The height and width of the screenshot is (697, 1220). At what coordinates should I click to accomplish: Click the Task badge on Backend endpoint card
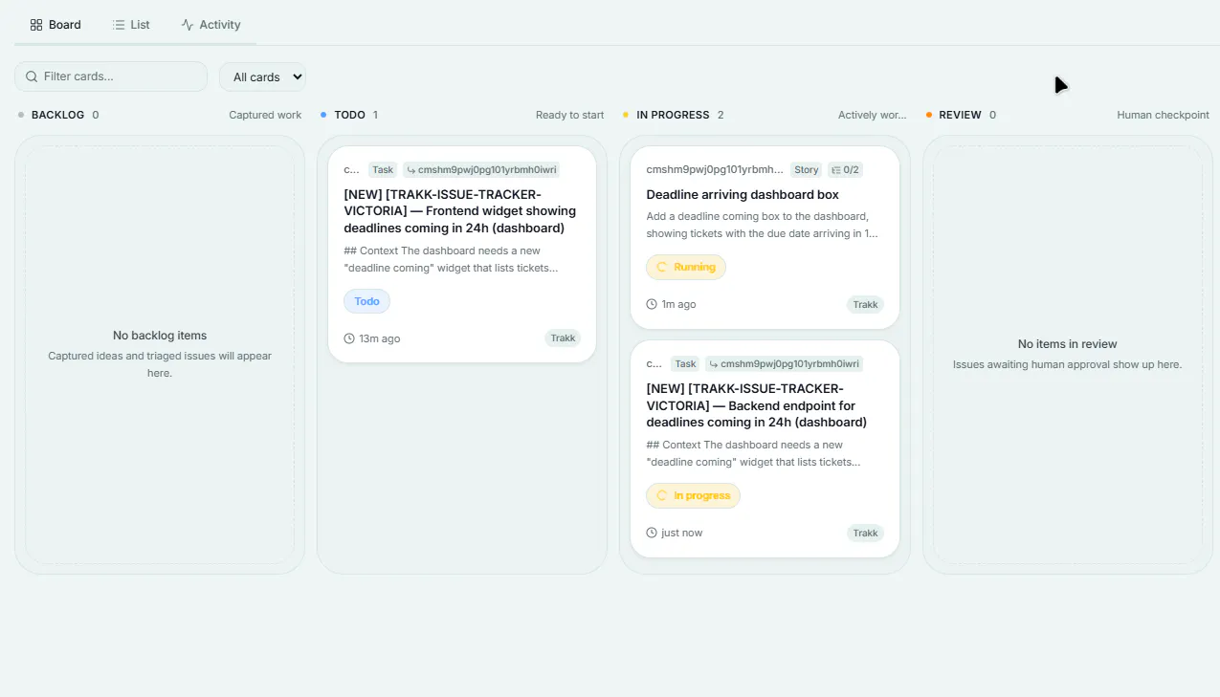[685, 364]
